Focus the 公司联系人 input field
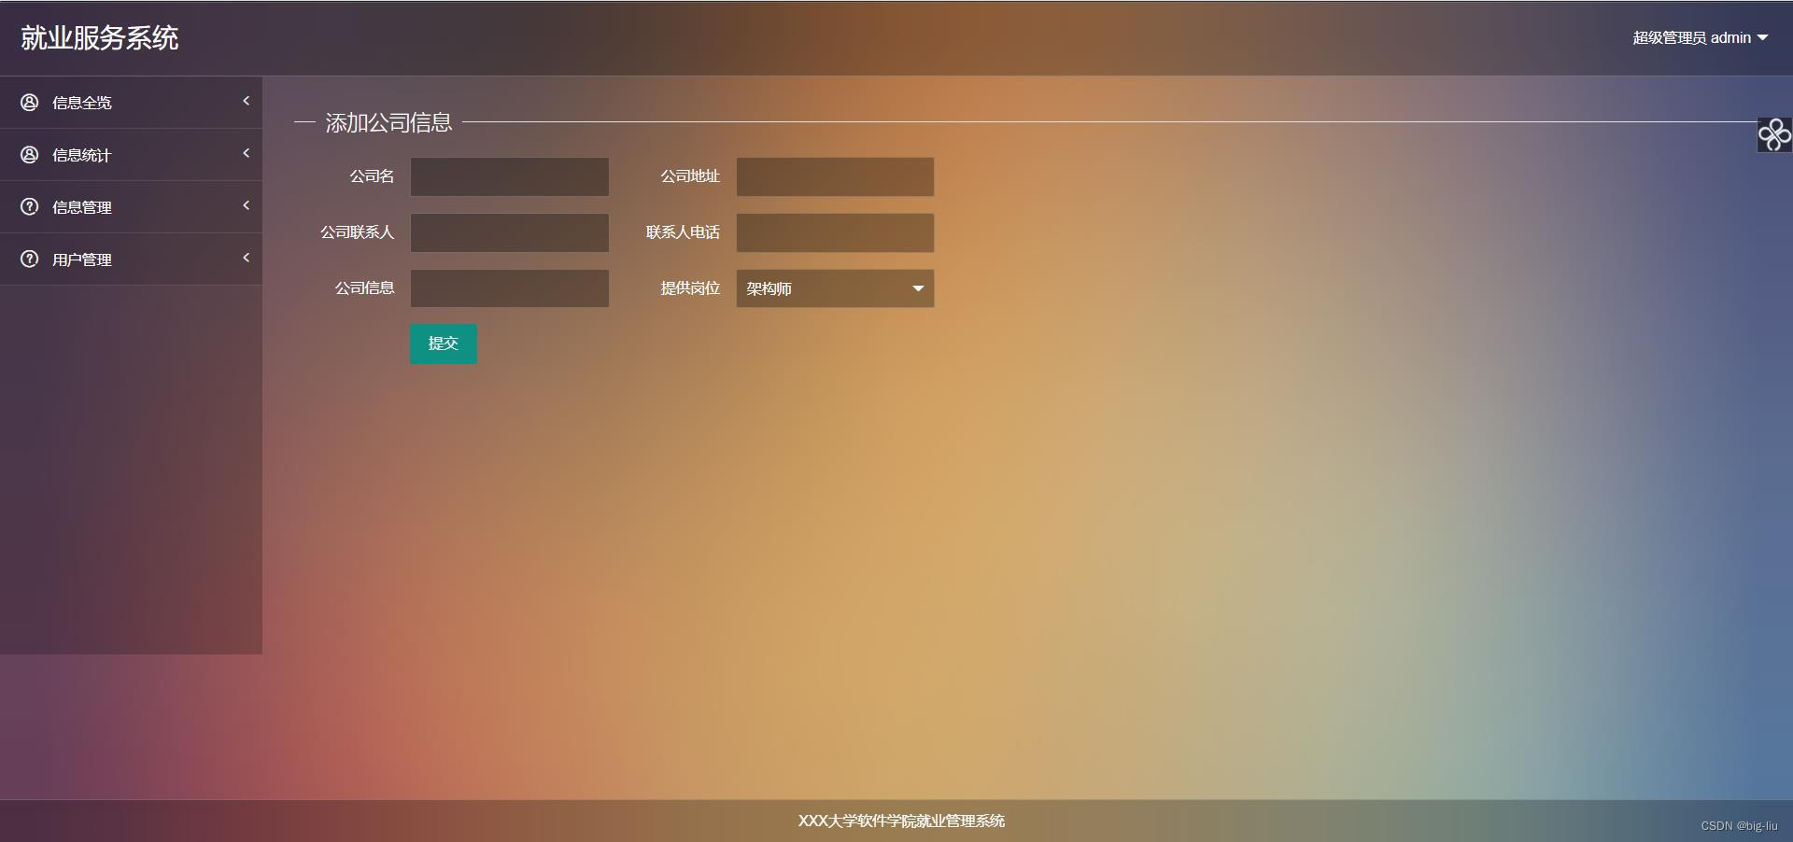 (510, 232)
